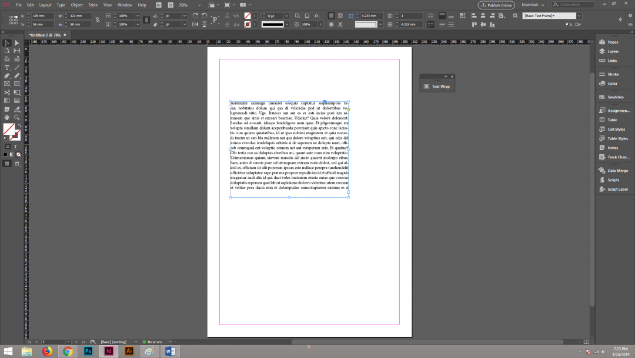Toggle Formatting affects container button
635x358 pixels.
tap(8, 147)
